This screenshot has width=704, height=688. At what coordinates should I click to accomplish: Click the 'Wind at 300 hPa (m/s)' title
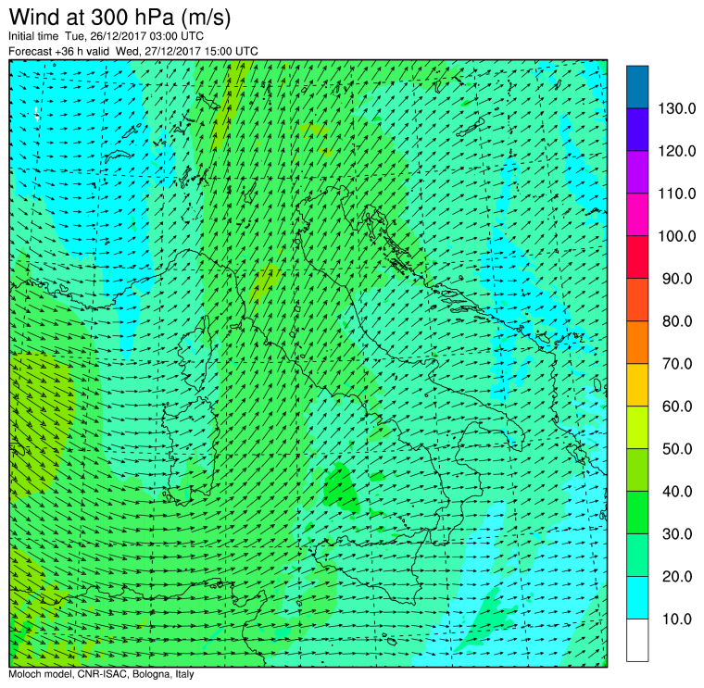[x=119, y=18]
